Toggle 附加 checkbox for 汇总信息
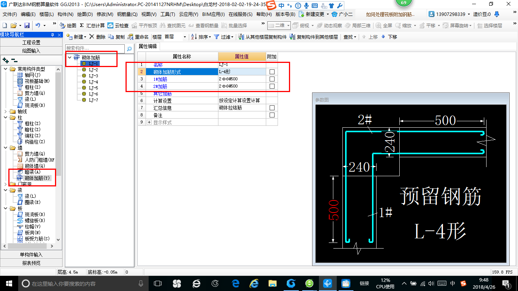518x291 pixels. click(x=272, y=108)
